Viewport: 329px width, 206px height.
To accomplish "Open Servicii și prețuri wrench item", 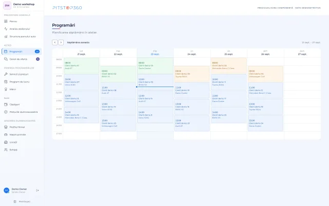I will tap(22, 74).
